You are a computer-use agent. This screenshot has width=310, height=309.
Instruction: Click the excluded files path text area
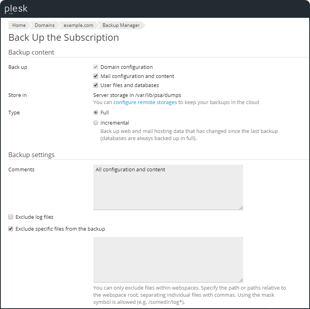pyautogui.click(x=168, y=260)
